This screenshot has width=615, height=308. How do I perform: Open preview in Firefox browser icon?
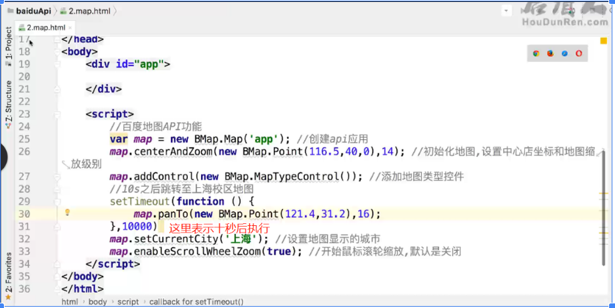(x=551, y=54)
